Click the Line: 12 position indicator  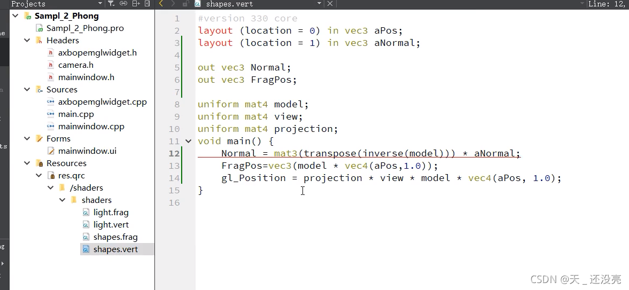(608, 4)
